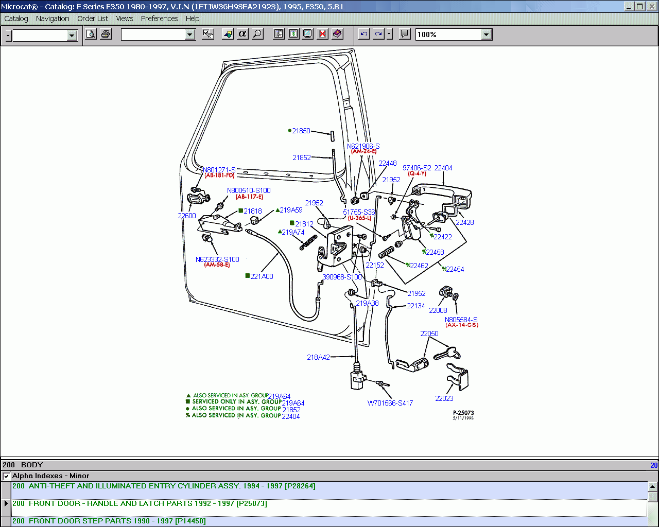
Task: Click part number 22404 door handle label
Action: [x=443, y=168]
